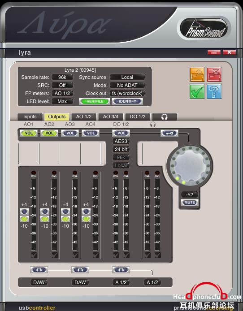Open the AES3 format dropdown
243x311 pixels.
[x=121, y=141]
